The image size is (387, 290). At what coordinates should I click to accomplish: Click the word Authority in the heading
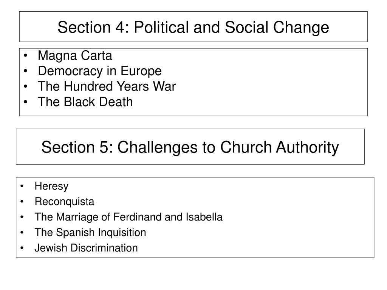coord(307,148)
